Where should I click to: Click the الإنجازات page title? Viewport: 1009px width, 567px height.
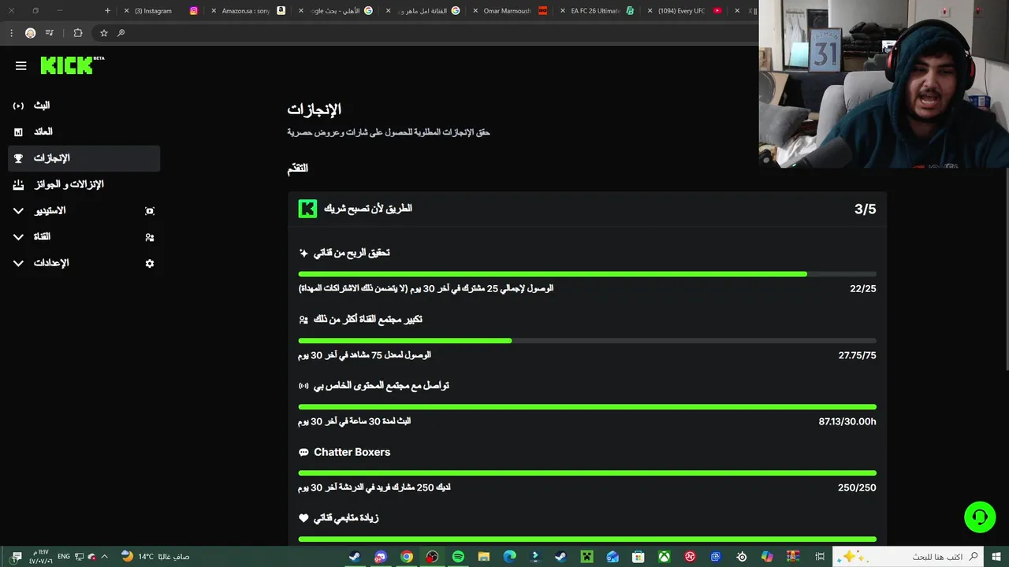tap(314, 109)
